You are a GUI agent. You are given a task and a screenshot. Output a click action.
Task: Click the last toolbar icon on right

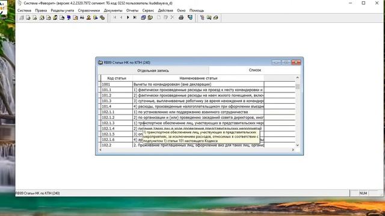pos(216,17)
